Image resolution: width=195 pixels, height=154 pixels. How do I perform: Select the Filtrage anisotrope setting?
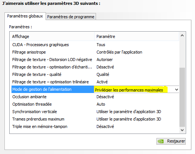[95, 52]
